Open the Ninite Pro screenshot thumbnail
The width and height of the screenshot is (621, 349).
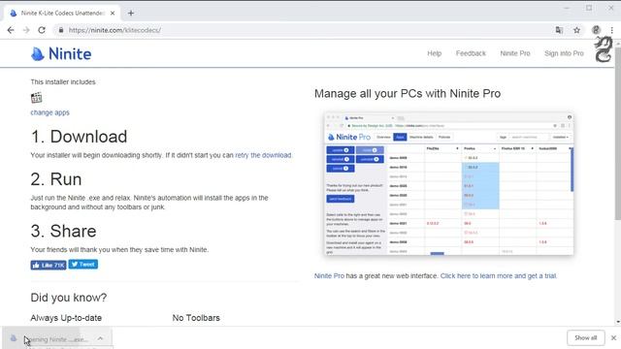pos(448,183)
